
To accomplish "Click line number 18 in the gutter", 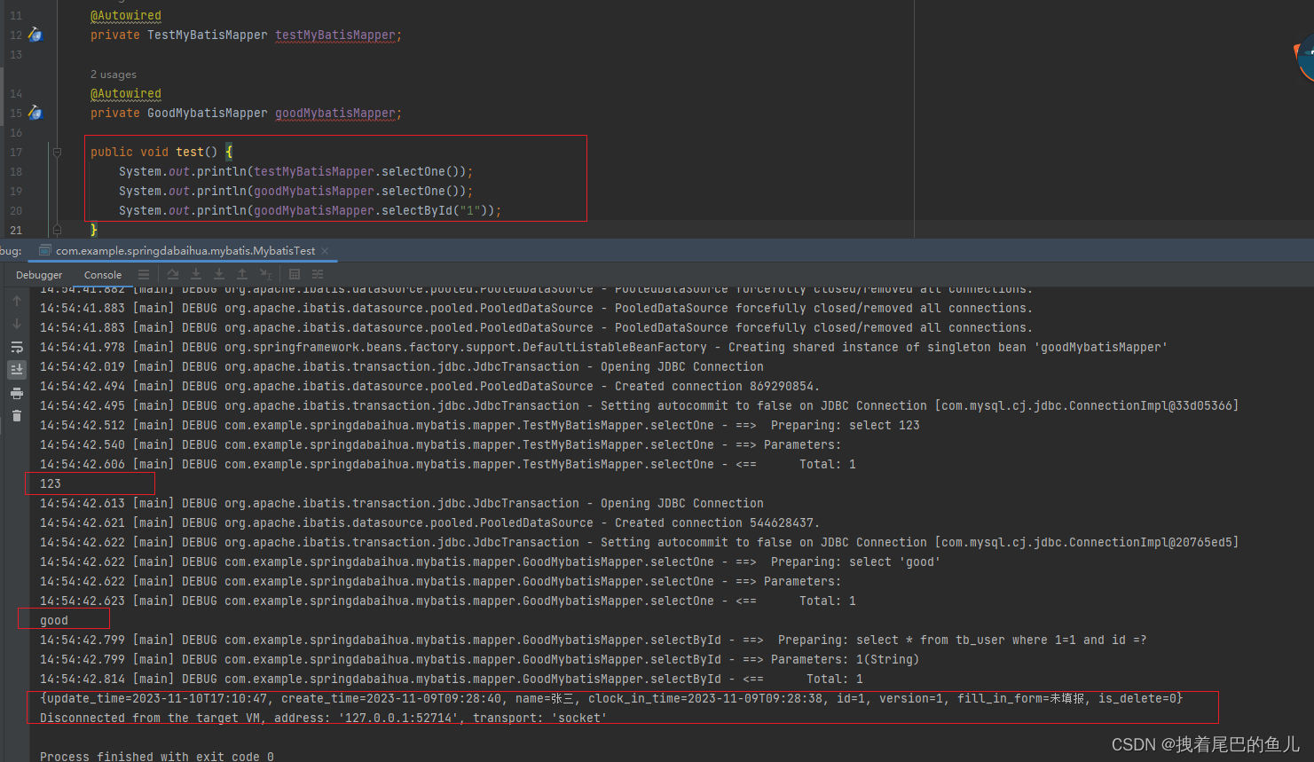I will click(16, 172).
